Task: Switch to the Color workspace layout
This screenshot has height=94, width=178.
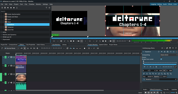Action: click(175, 4)
